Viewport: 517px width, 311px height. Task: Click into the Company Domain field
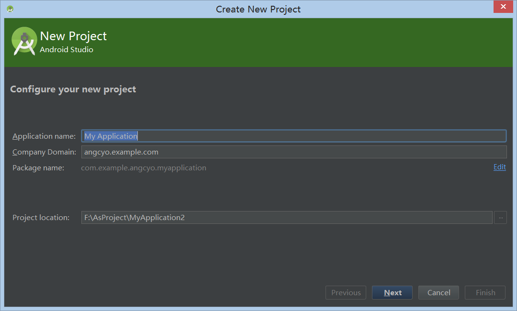click(x=294, y=152)
